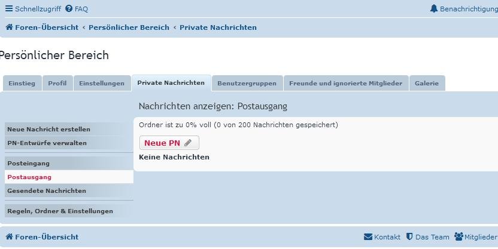The height and width of the screenshot is (249, 498).
Task: Click the home icon in the breadcrumb
Action: click(9, 27)
